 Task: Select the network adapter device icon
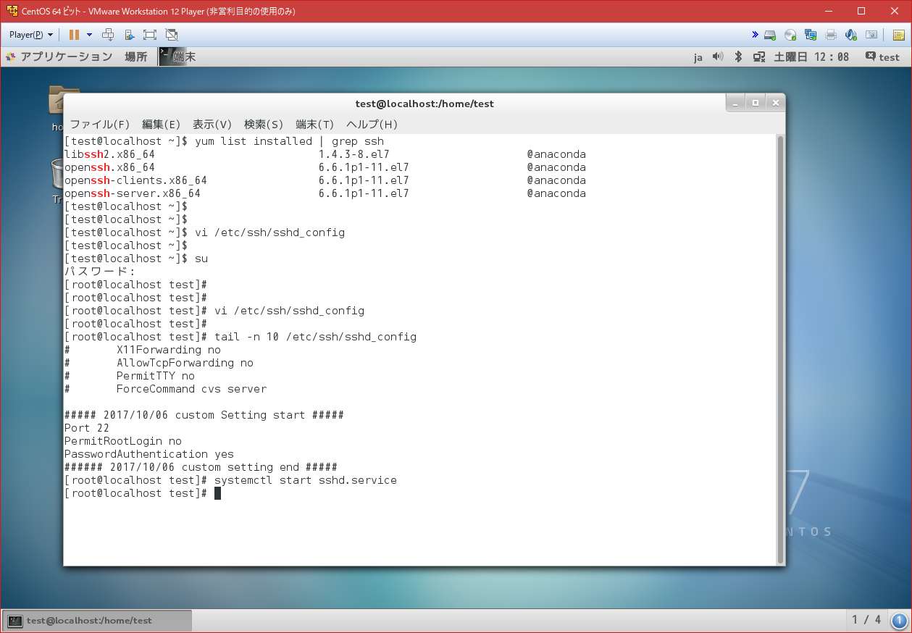pos(811,35)
